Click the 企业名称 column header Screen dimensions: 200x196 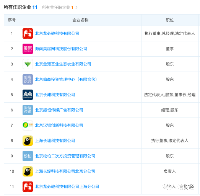point(80,20)
